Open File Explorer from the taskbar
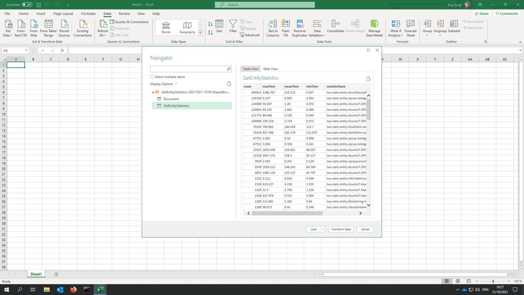 pyautogui.click(x=47, y=290)
